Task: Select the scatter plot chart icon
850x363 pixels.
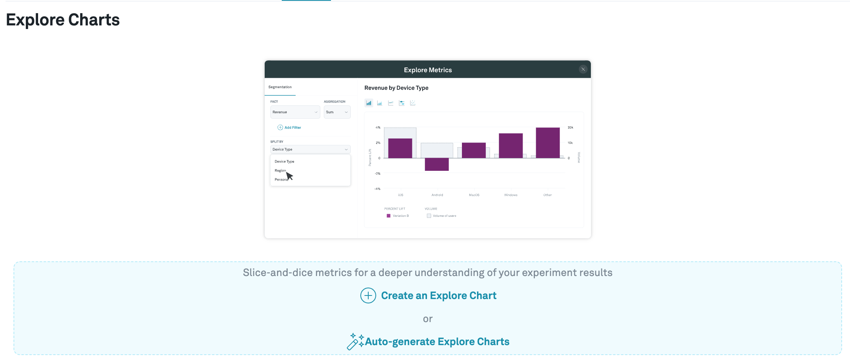Action: coord(413,103)
